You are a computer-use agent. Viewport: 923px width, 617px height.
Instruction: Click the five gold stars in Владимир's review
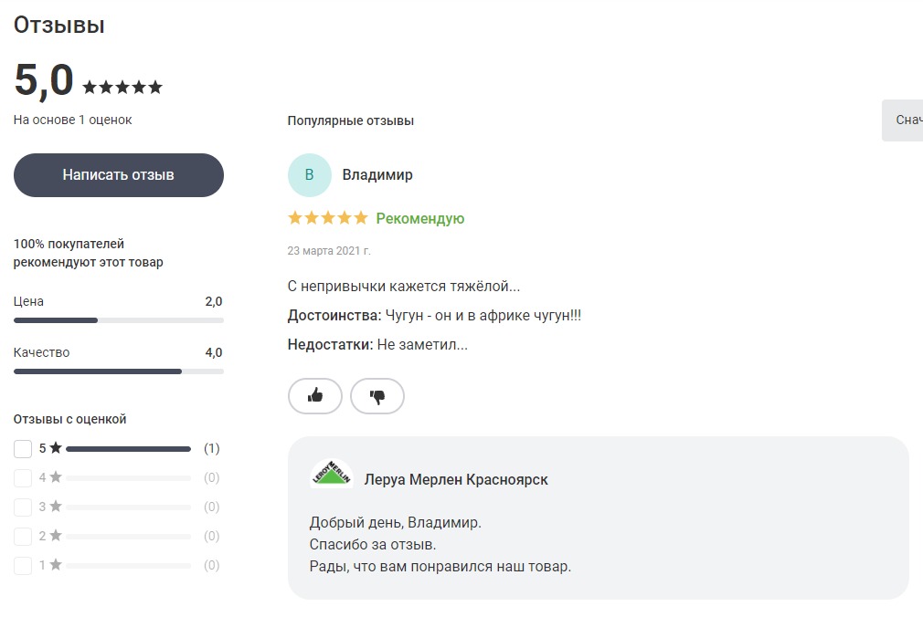click(x=328, y=218)
